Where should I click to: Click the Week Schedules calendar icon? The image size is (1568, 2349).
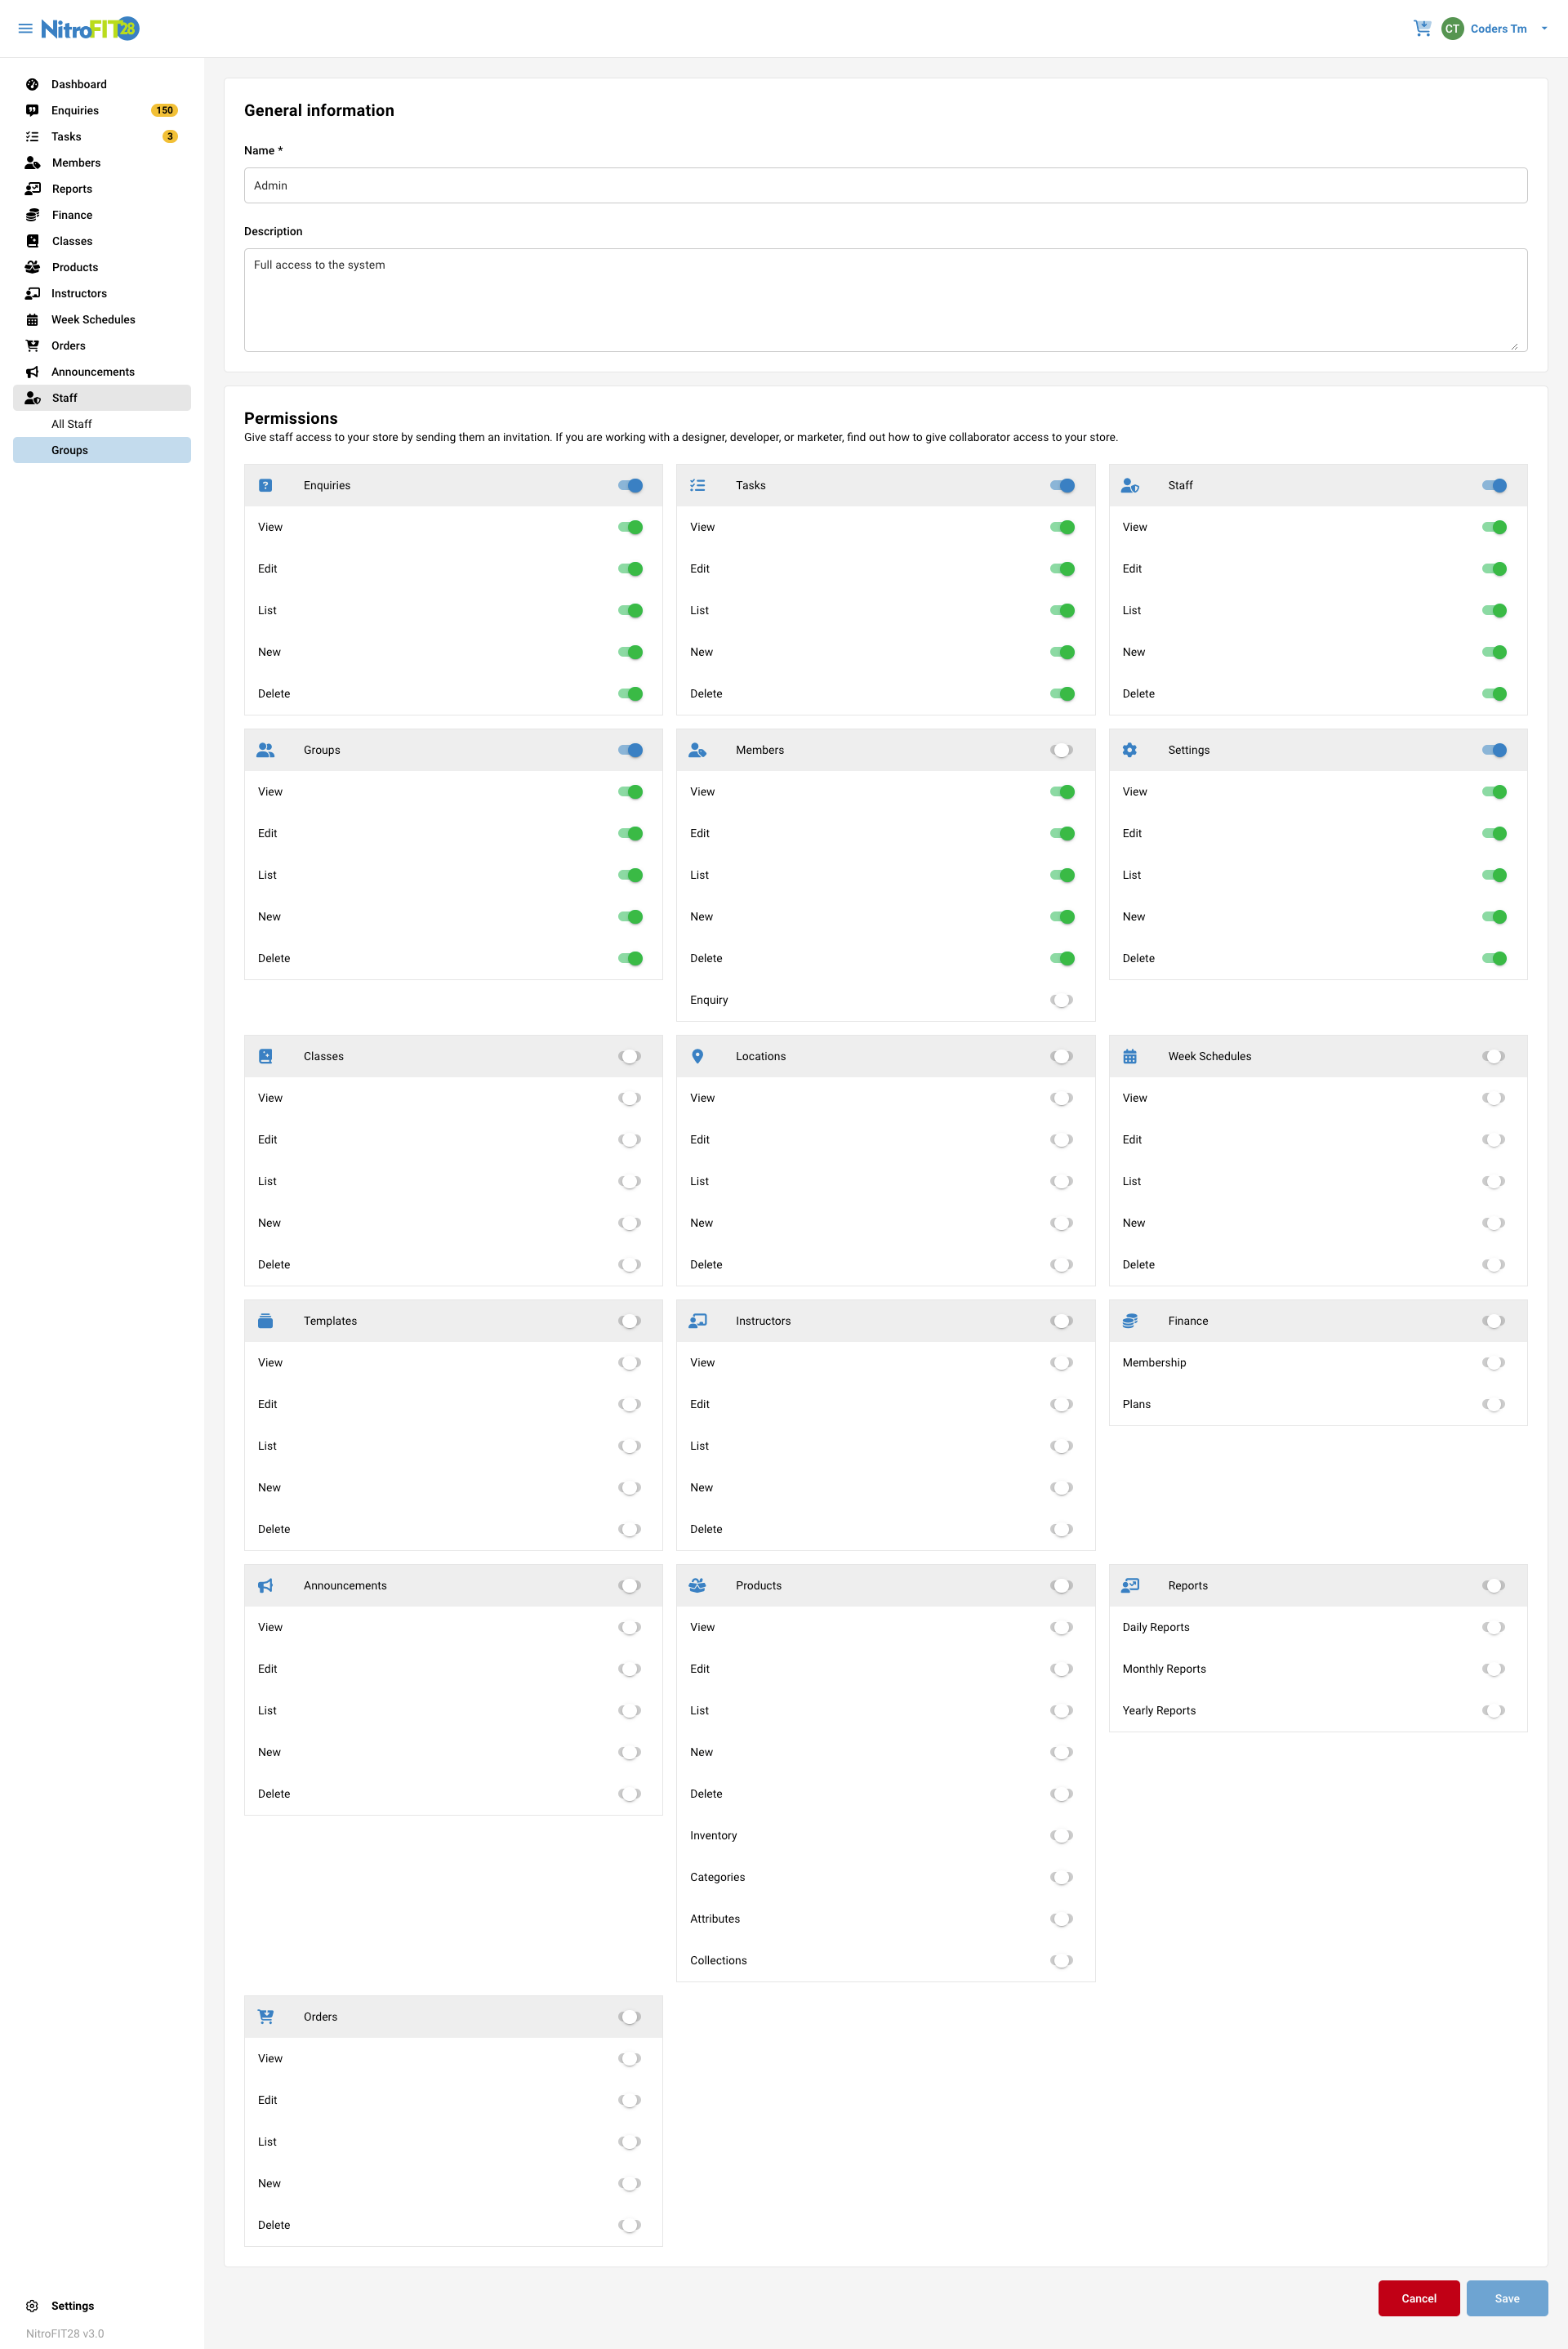31,319
